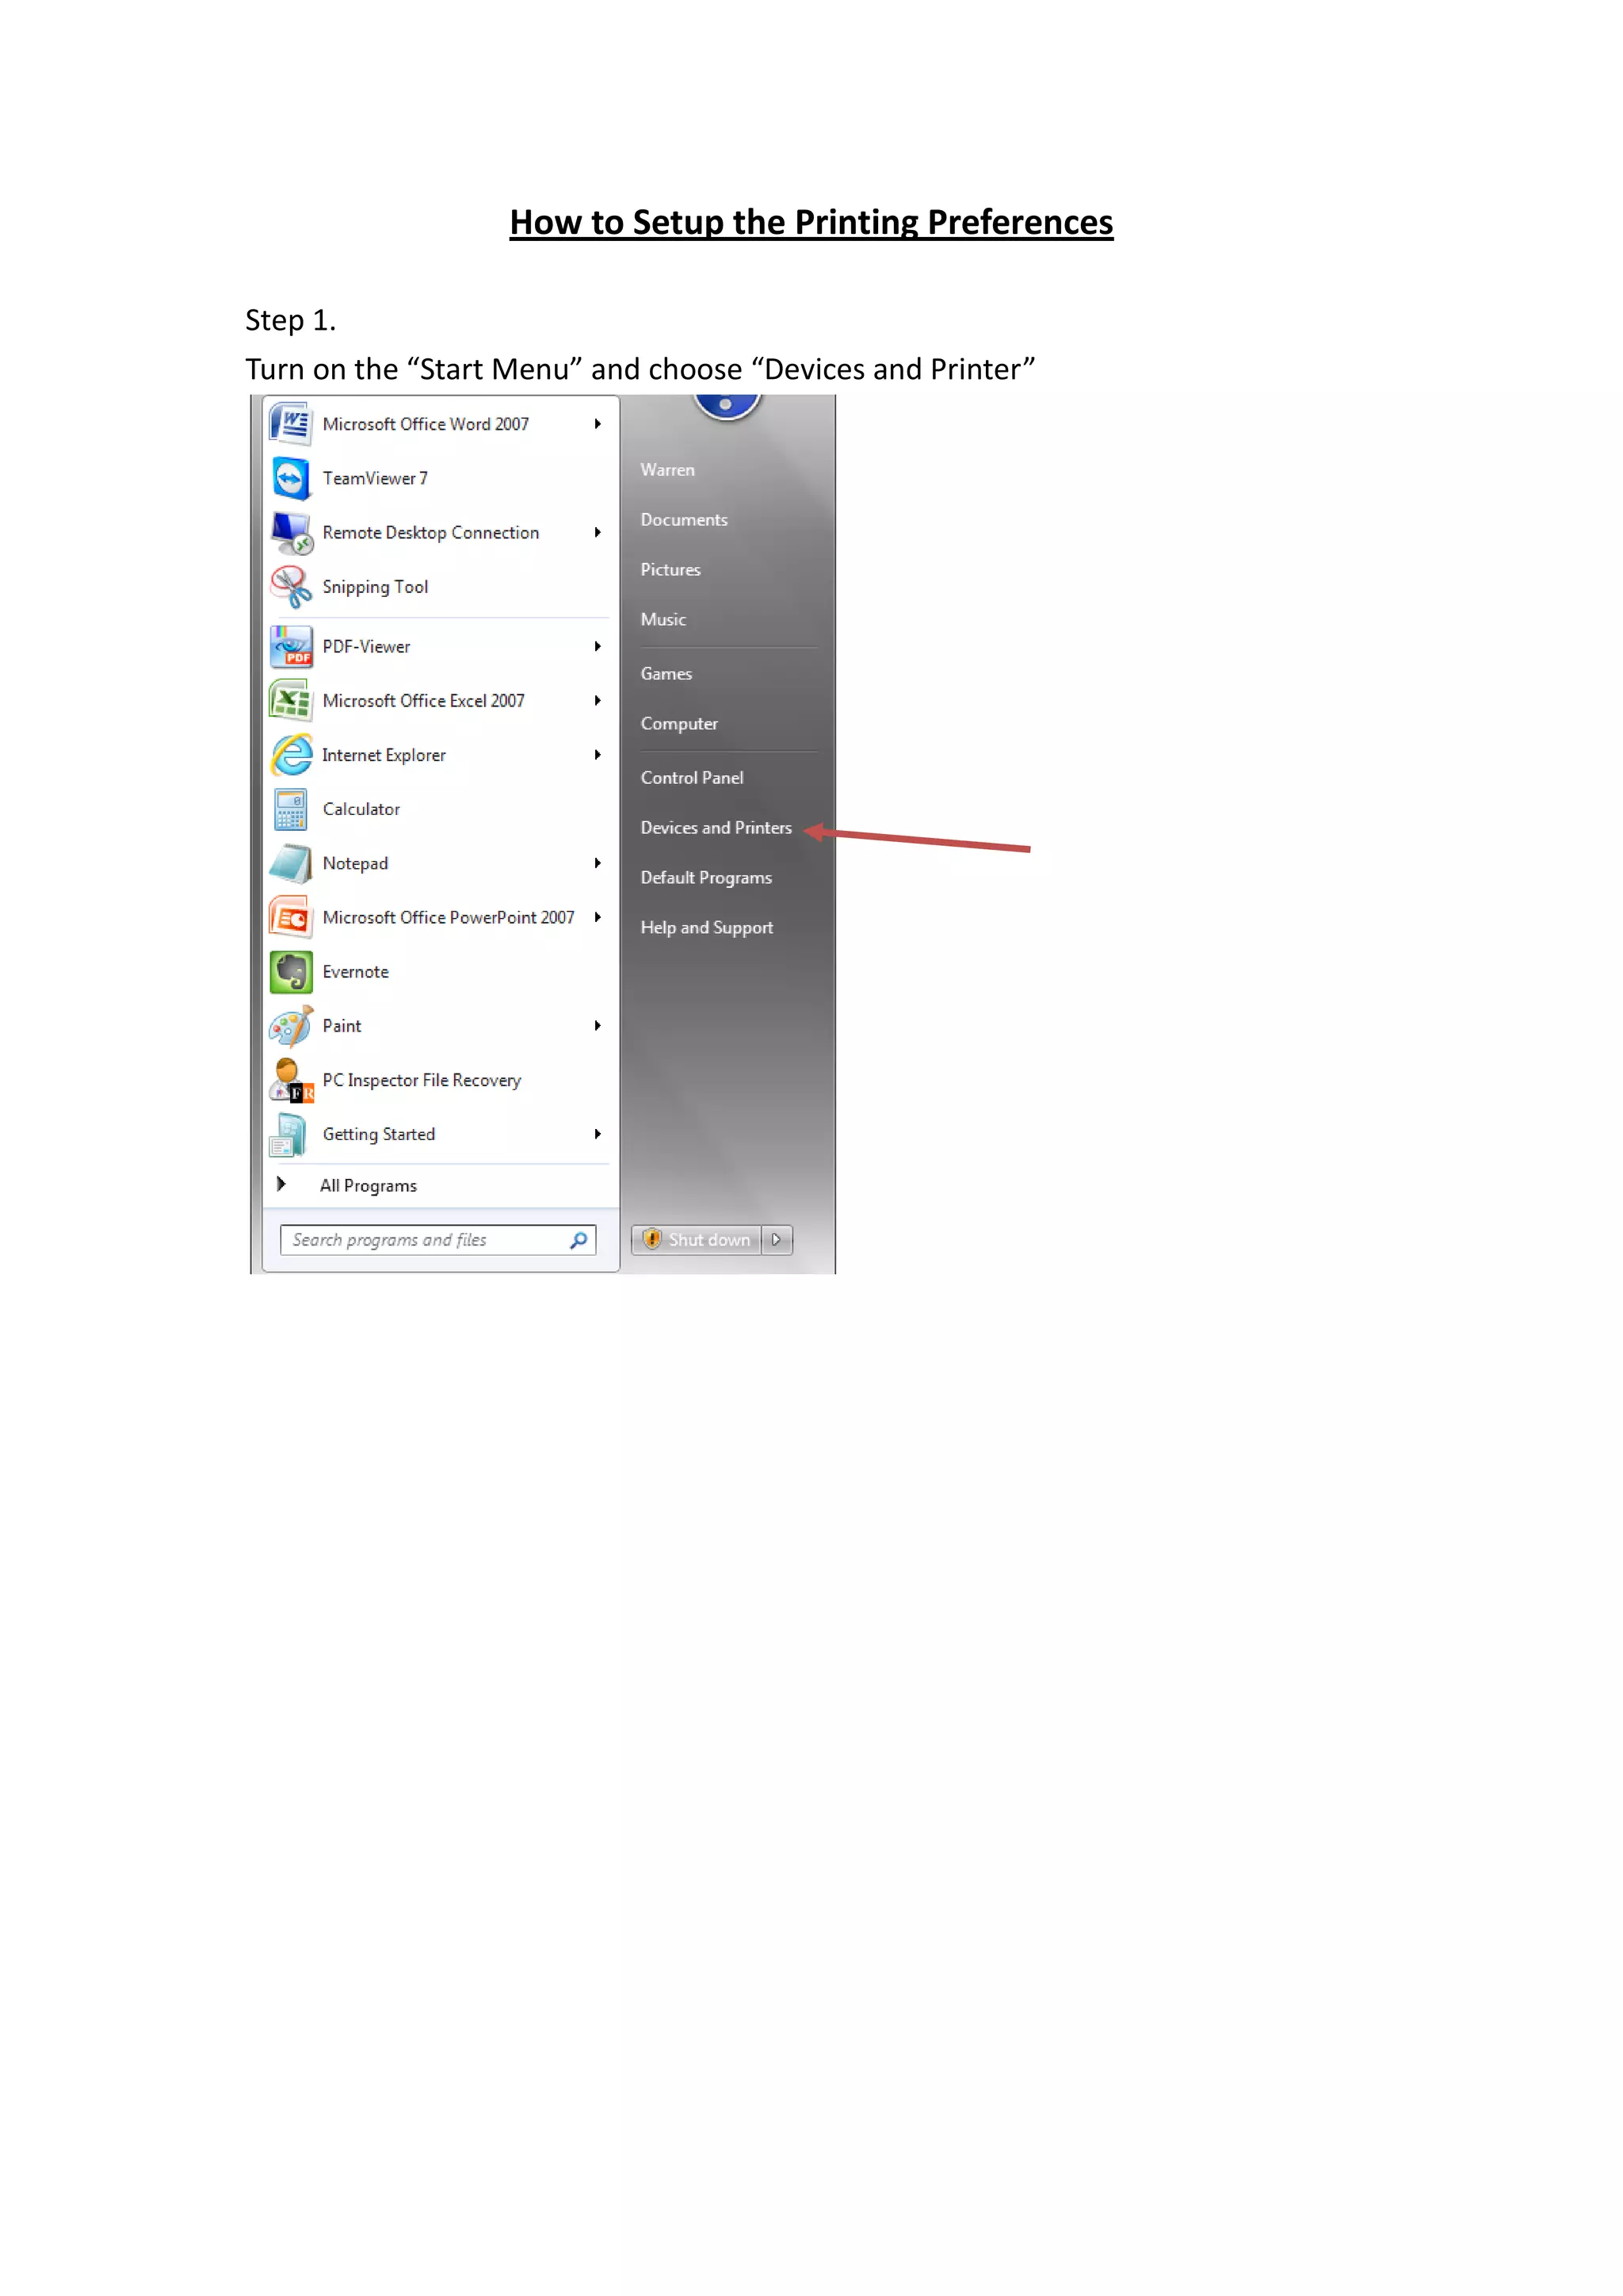Expand the Microsoft Office Word 2007 submenu arrow

[598, 424]
